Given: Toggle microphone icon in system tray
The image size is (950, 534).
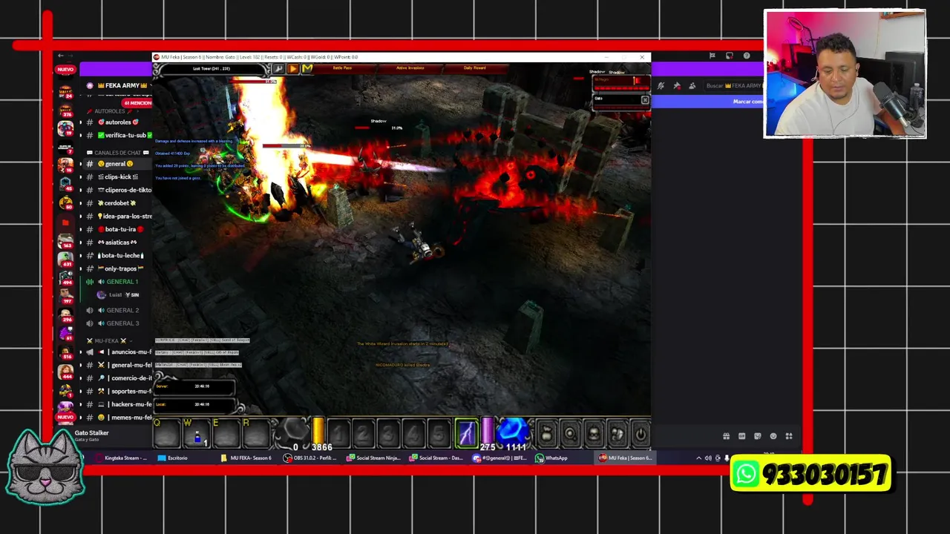Looking at the screenshot, I should (727, 458).
